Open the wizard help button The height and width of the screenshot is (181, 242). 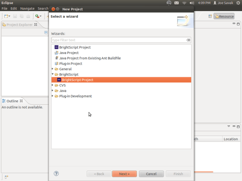click(56, 173)
